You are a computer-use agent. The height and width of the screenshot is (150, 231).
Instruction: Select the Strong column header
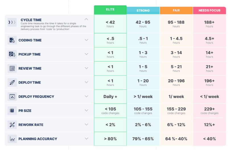click(x=143, y=10)
